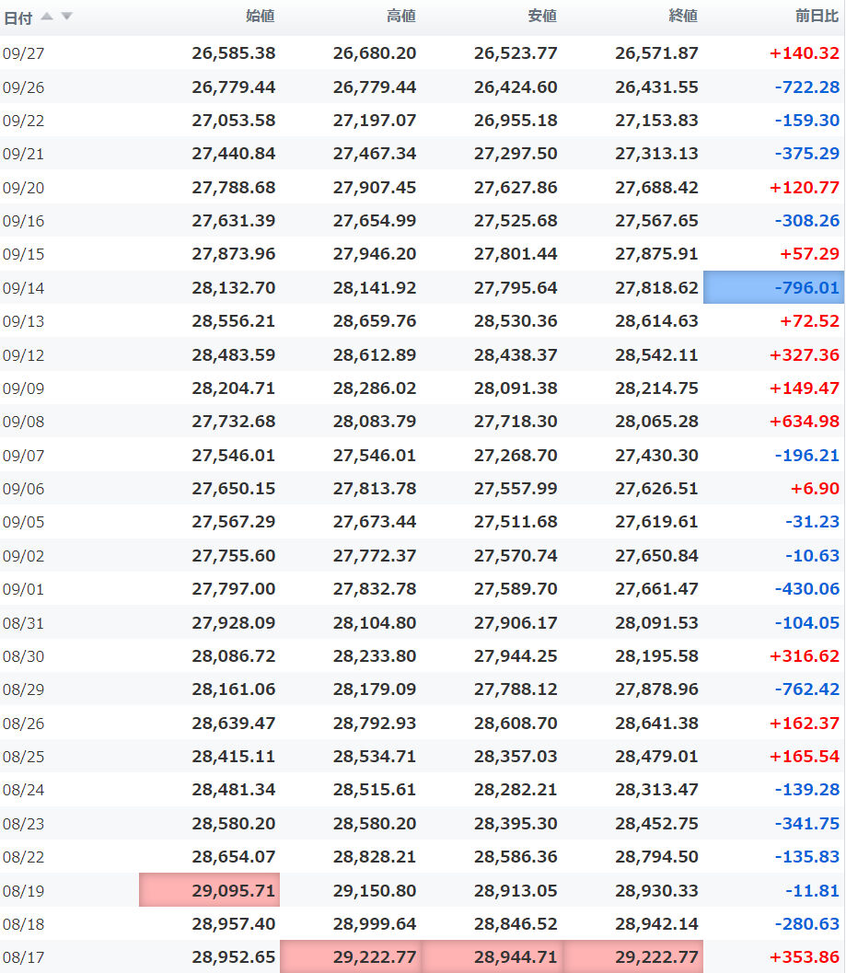Click change value -762.42

tap(807, 689)
